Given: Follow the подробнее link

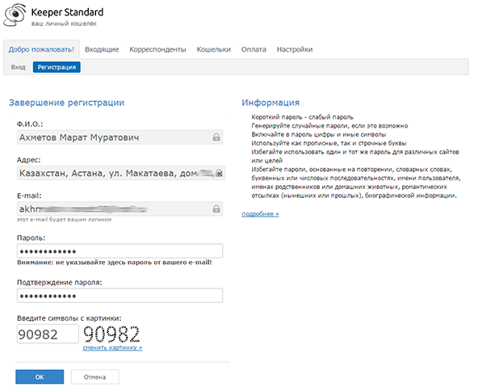Looking at the screenshot, I should [260, 214].
